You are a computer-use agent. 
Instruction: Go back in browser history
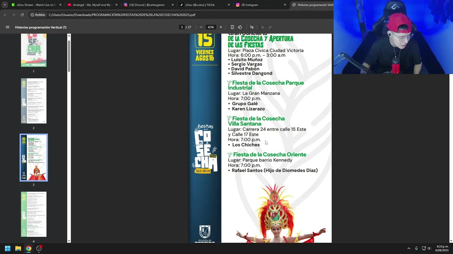tap(5, 15)
